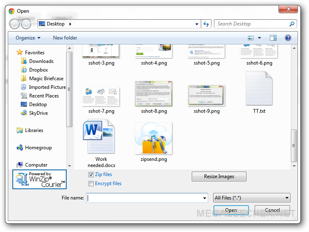Click New folder in the toolbar
Viewport: 309px width, 232px height.
click(x=65, y=38)
